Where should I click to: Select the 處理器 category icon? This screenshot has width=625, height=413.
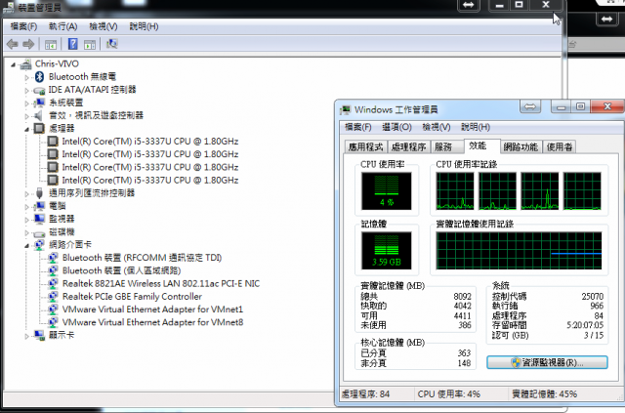point(39,128)
